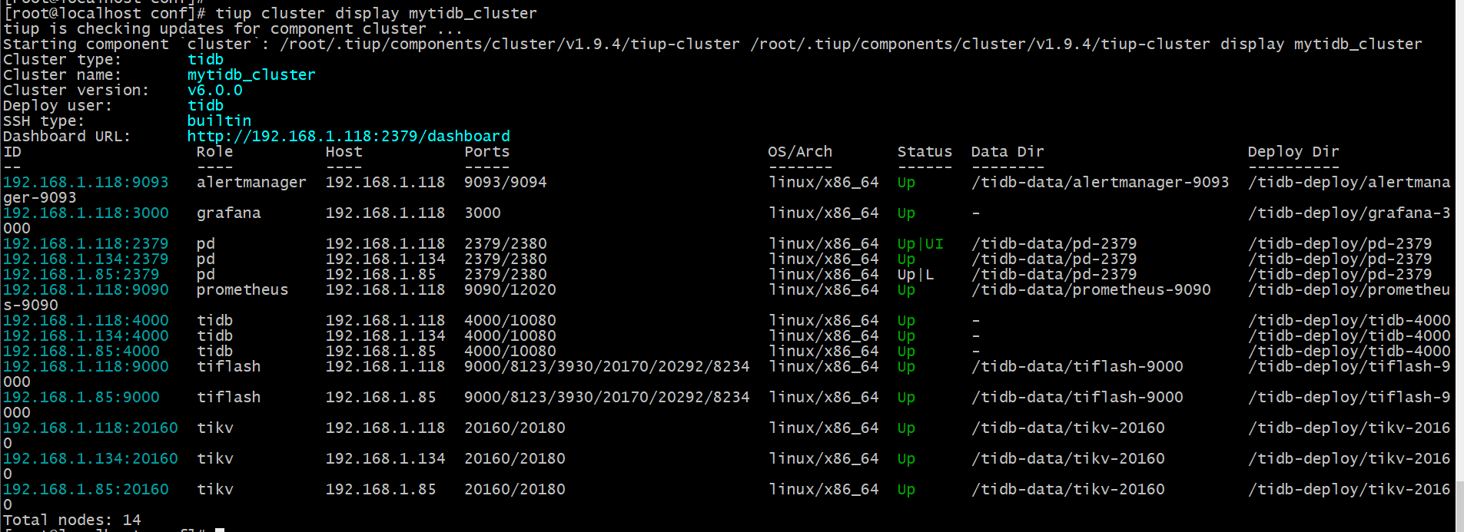Image resolution: width=1464 pixels, height=532 pixels.
Task: Click the command tiup cluster display mytidb_cluster
Action: point(376,13)
